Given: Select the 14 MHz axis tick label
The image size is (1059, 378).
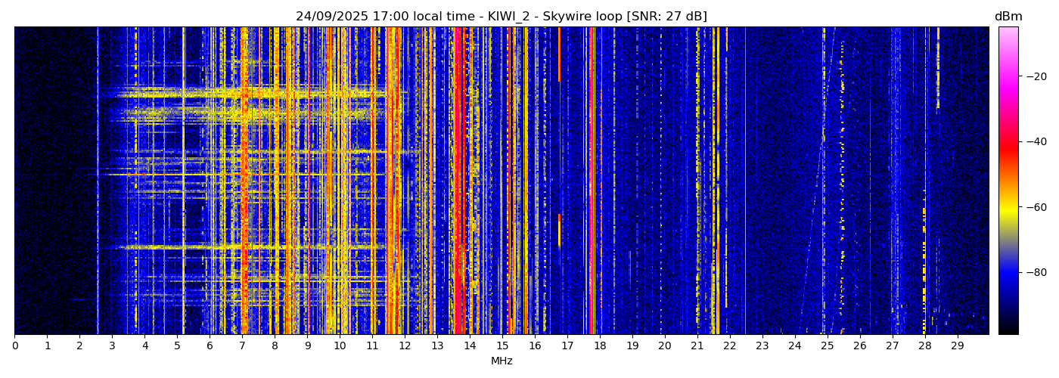Looking at the screenshot, I should [470, 345].
